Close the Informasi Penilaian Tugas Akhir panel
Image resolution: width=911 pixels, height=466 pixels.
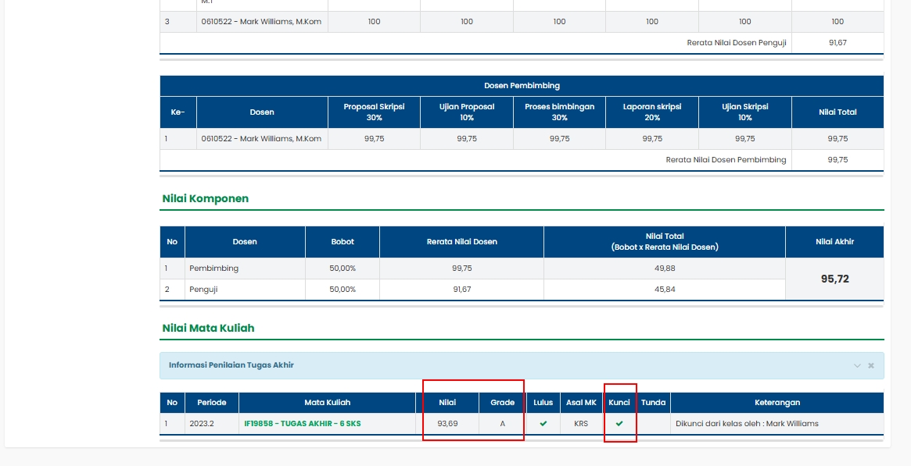tap(871, 365)
